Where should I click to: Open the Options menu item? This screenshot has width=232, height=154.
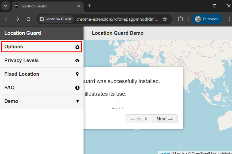[41, 47]
